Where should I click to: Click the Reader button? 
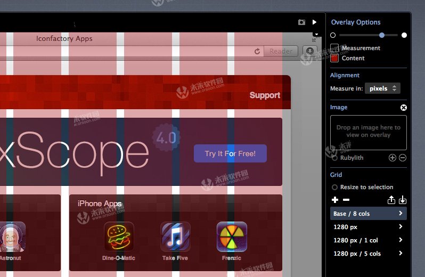281,51
